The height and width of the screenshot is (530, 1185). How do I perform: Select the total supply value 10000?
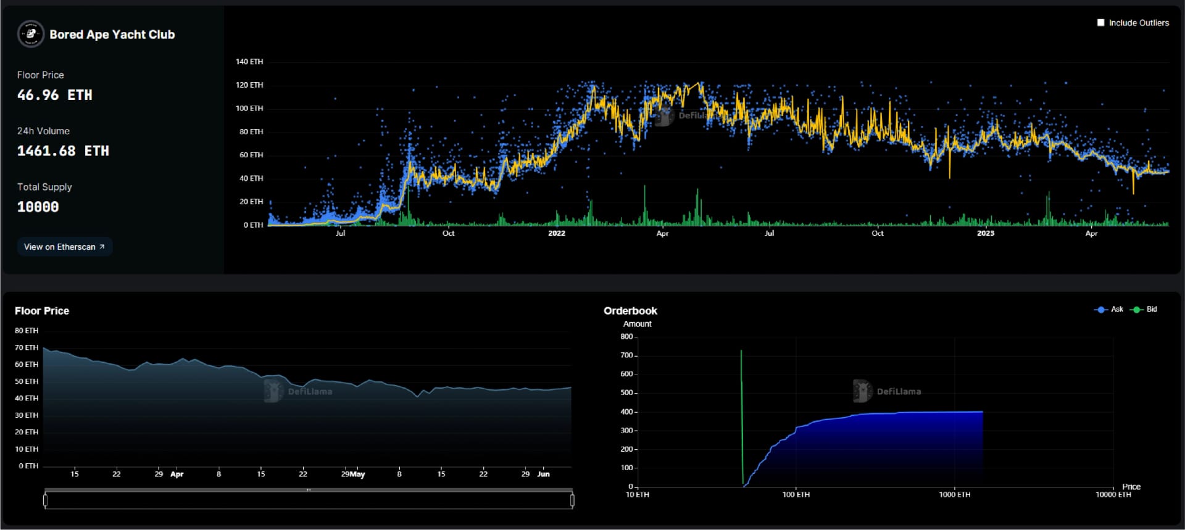tap(38, 207)
